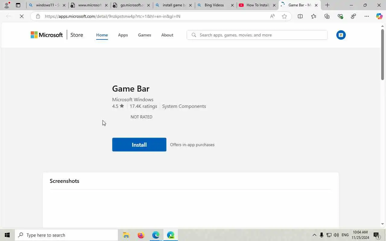Viewport: 386px width, 241px height.
Task: Switch to the How To Install YouTube tab
Action: coord(258,5)
